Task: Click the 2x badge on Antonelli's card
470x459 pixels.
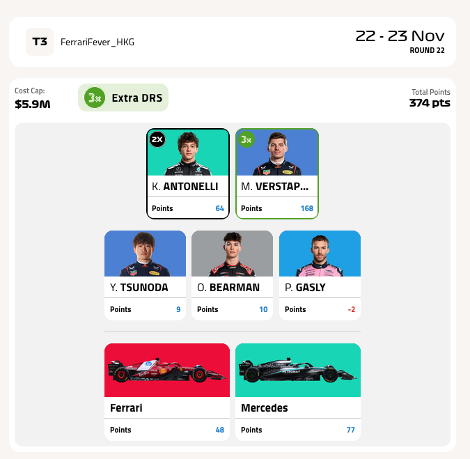Action: click(x=157, y=139)
